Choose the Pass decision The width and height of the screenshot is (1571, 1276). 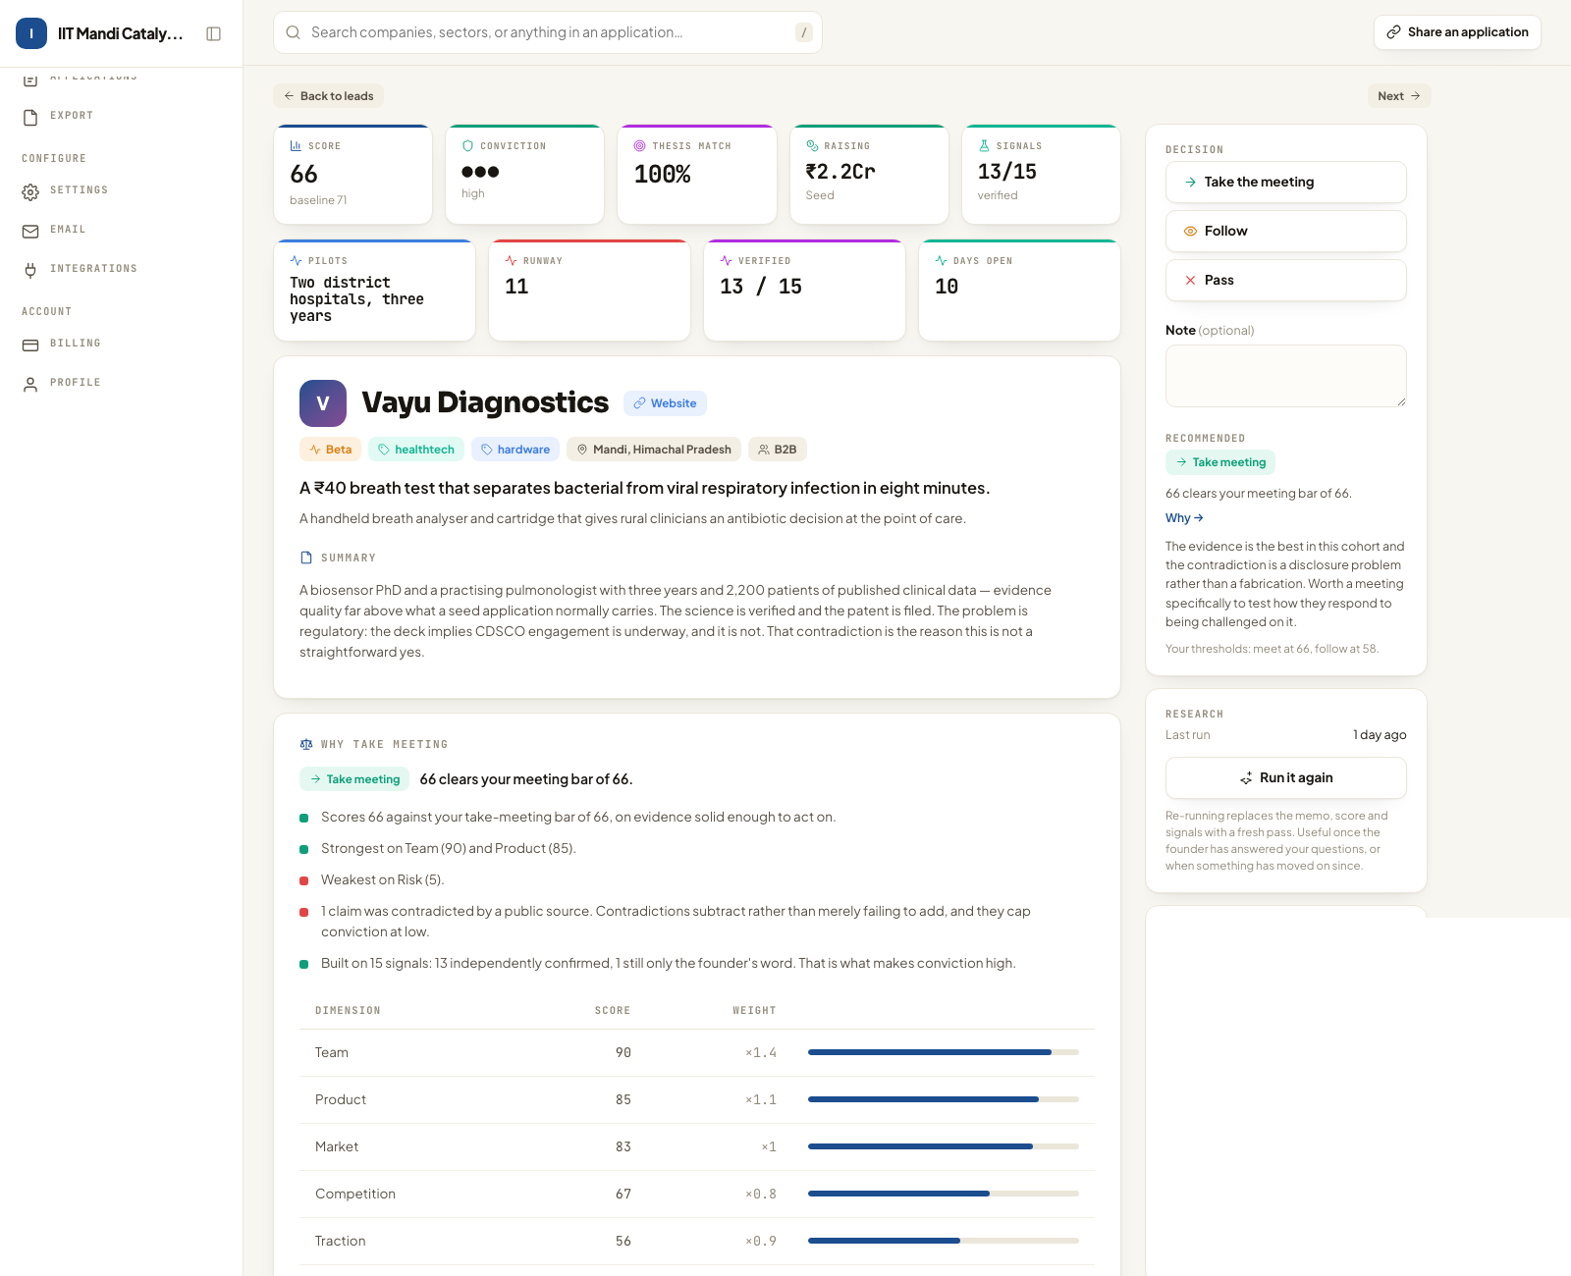(x=1286, y=280)
